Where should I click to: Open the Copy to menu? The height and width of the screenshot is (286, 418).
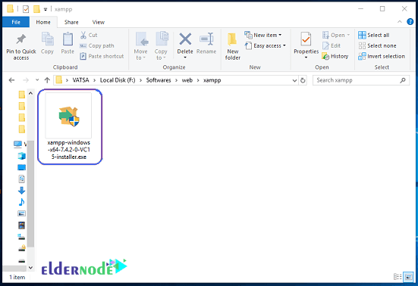coord(161,46)
